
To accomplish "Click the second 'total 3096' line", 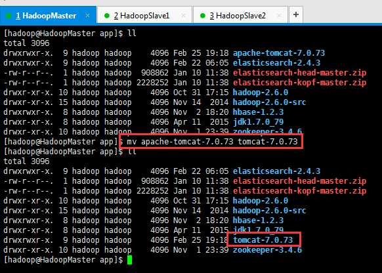I will click(26, 161).
